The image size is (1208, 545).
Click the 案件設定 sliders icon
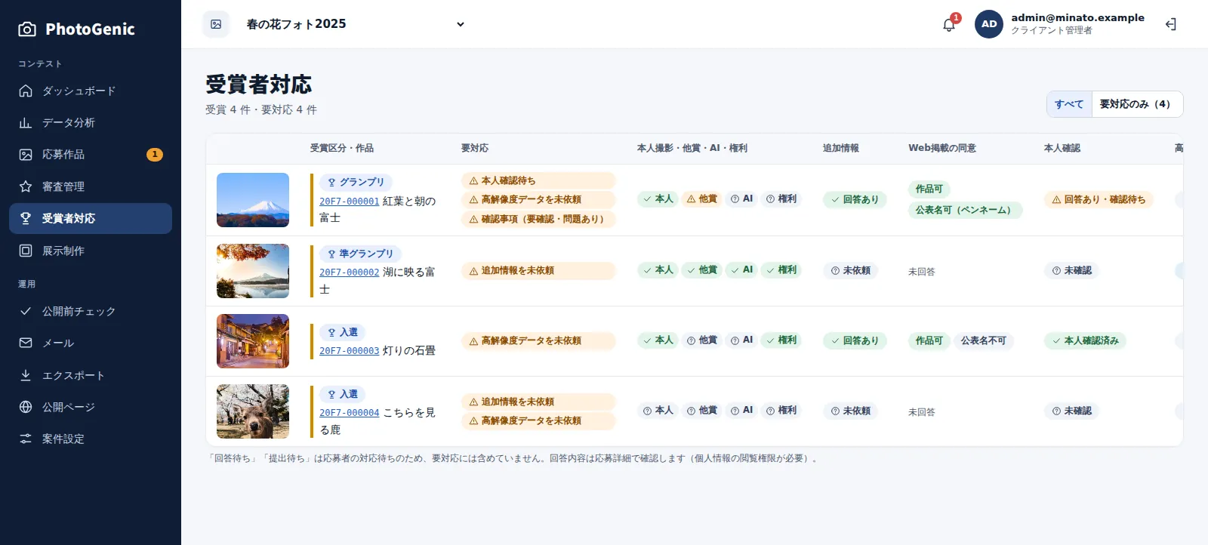click(x=26, y=439)
